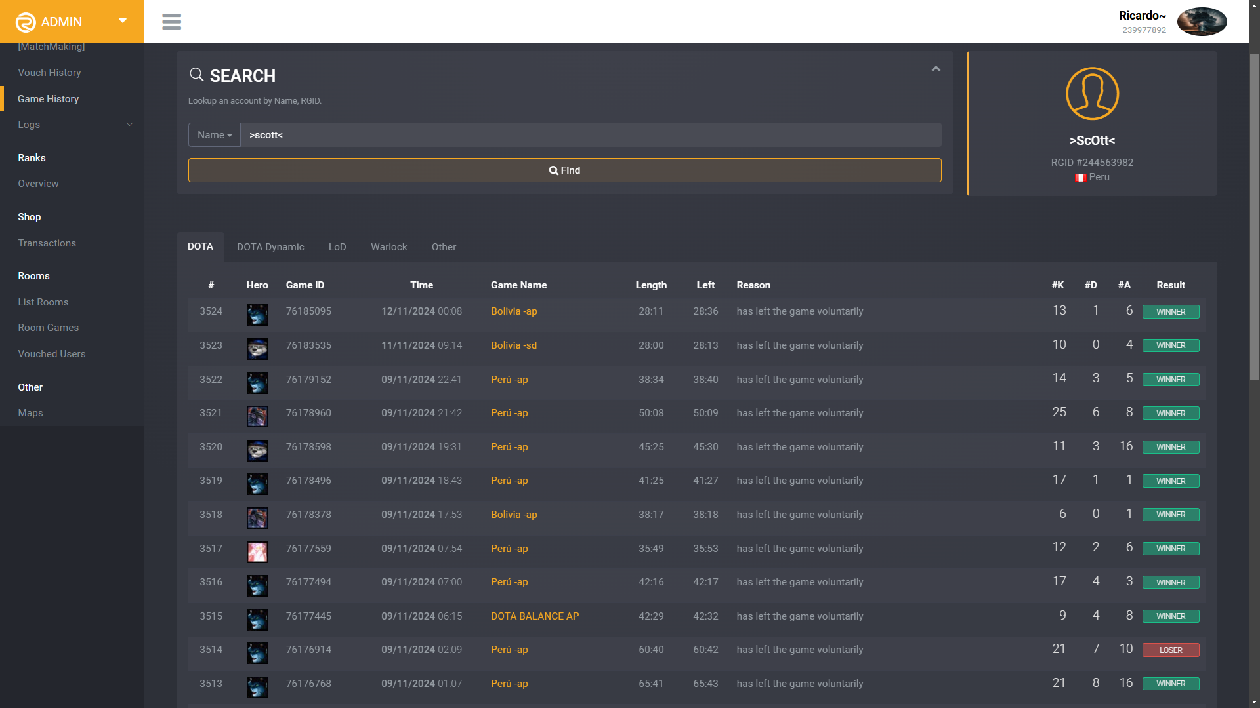The height and width of the screenshot is (708, 1260).
Task: Open Perú -ap link in row 3514
Action: coord(509,650)
